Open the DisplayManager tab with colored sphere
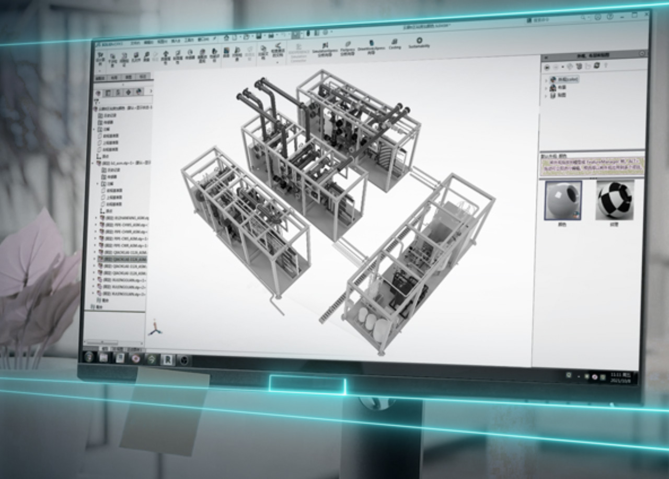The image size is (669, 479). [x=139, y=92]
